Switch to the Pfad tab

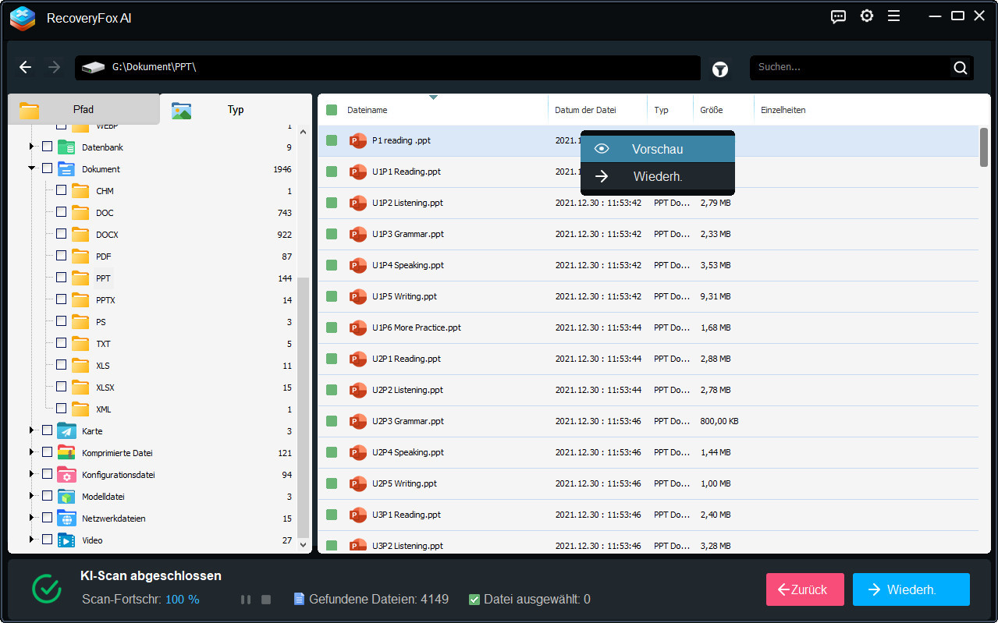tap(83, 109)
